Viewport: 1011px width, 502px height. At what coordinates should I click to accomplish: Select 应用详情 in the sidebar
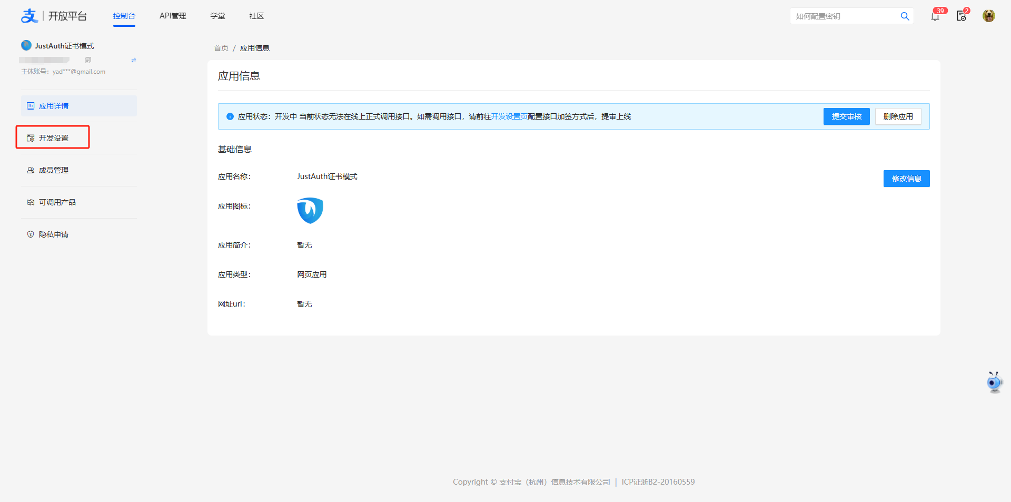pos(79,106)
